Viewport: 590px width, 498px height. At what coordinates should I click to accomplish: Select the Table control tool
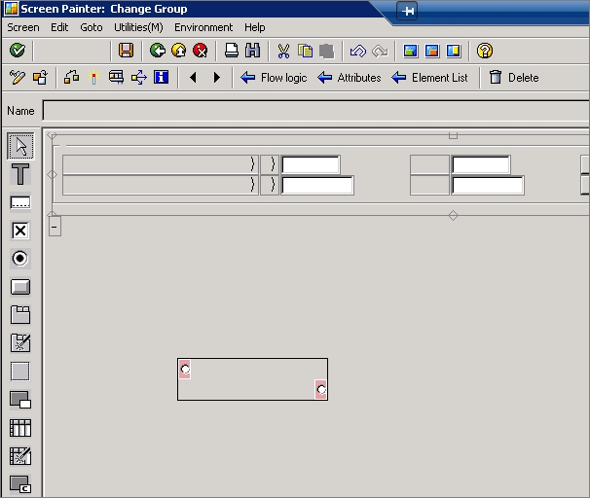click(19, 428)
